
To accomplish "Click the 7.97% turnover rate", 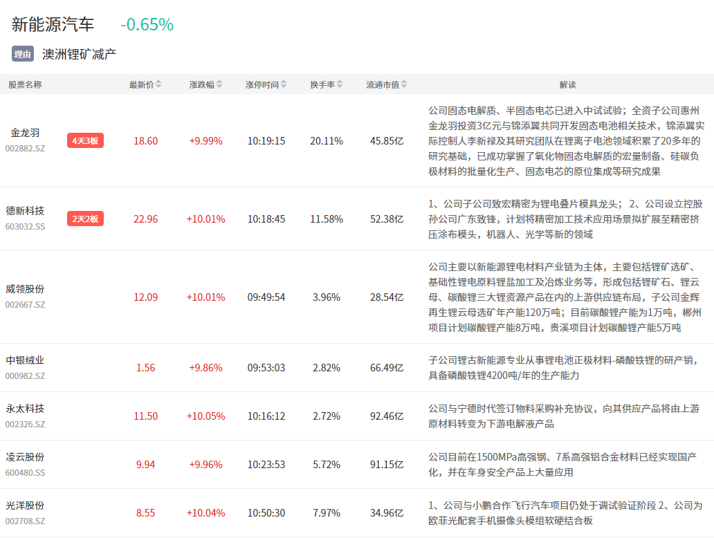I will coord(327,513).
